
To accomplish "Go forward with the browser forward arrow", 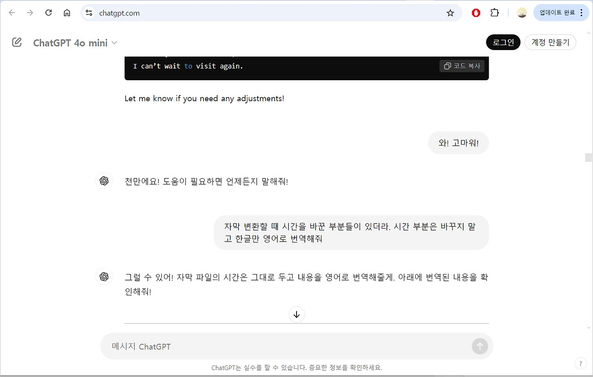I will coord(30,13).
